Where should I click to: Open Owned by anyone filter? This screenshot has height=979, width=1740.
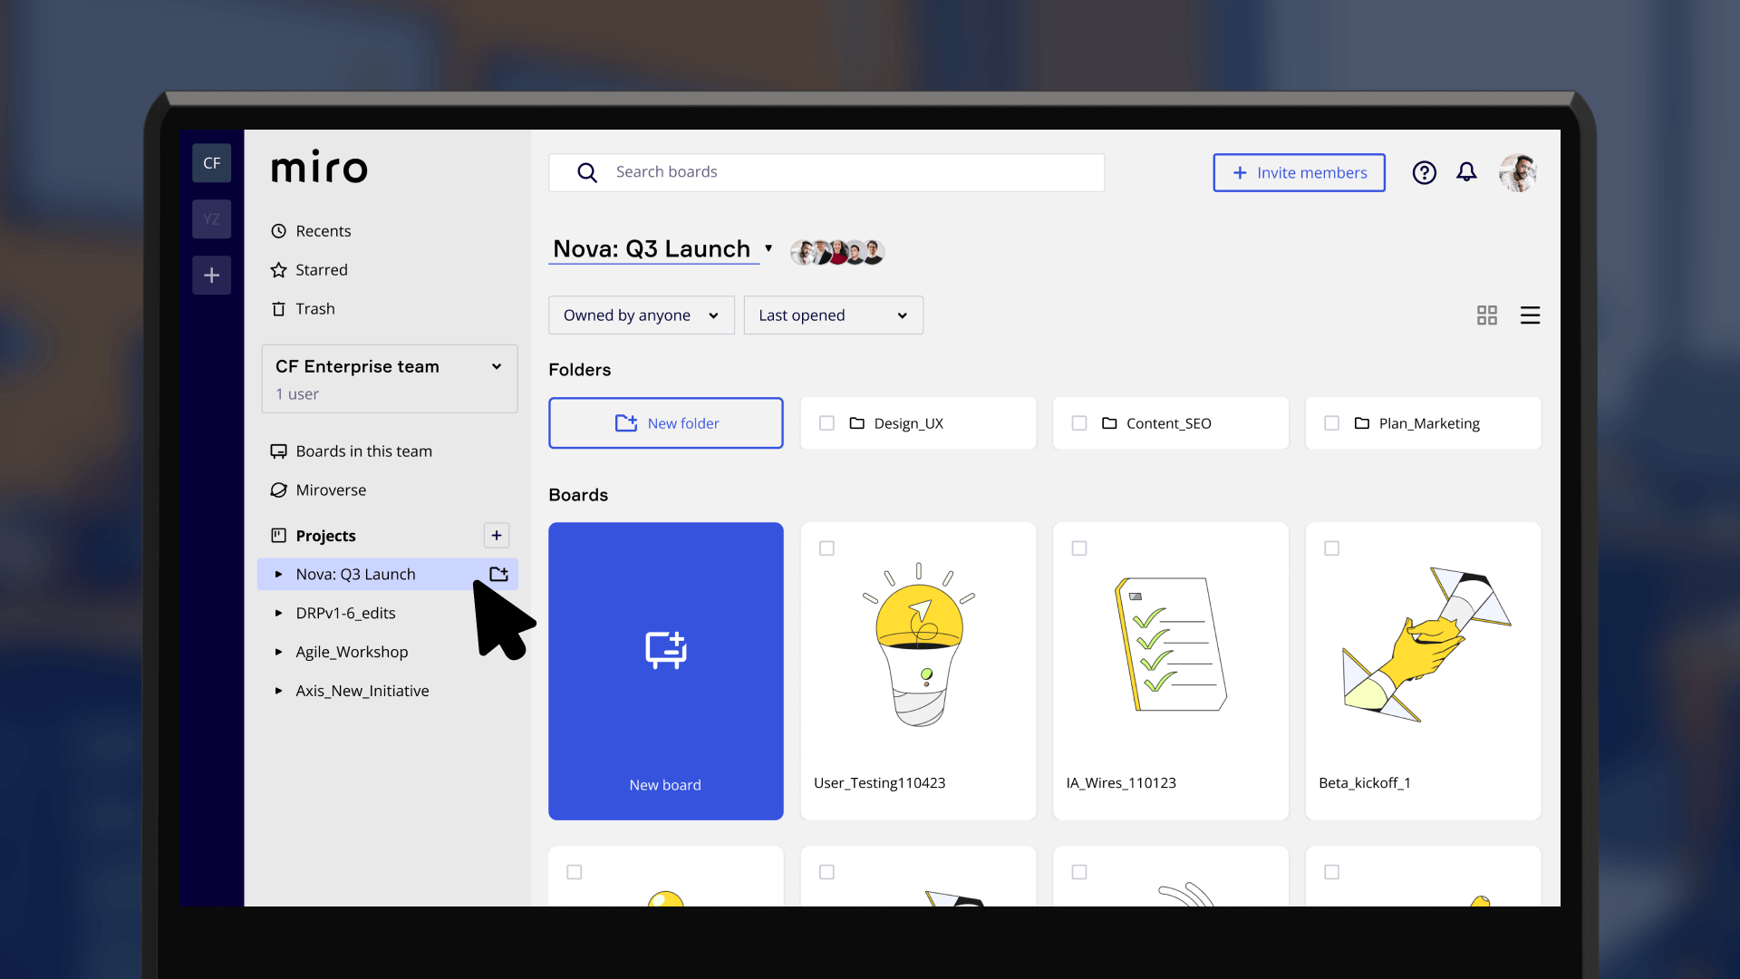point(641,315)
